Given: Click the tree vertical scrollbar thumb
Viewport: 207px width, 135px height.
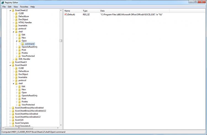Looking at the screenshot, I should 61,41.
